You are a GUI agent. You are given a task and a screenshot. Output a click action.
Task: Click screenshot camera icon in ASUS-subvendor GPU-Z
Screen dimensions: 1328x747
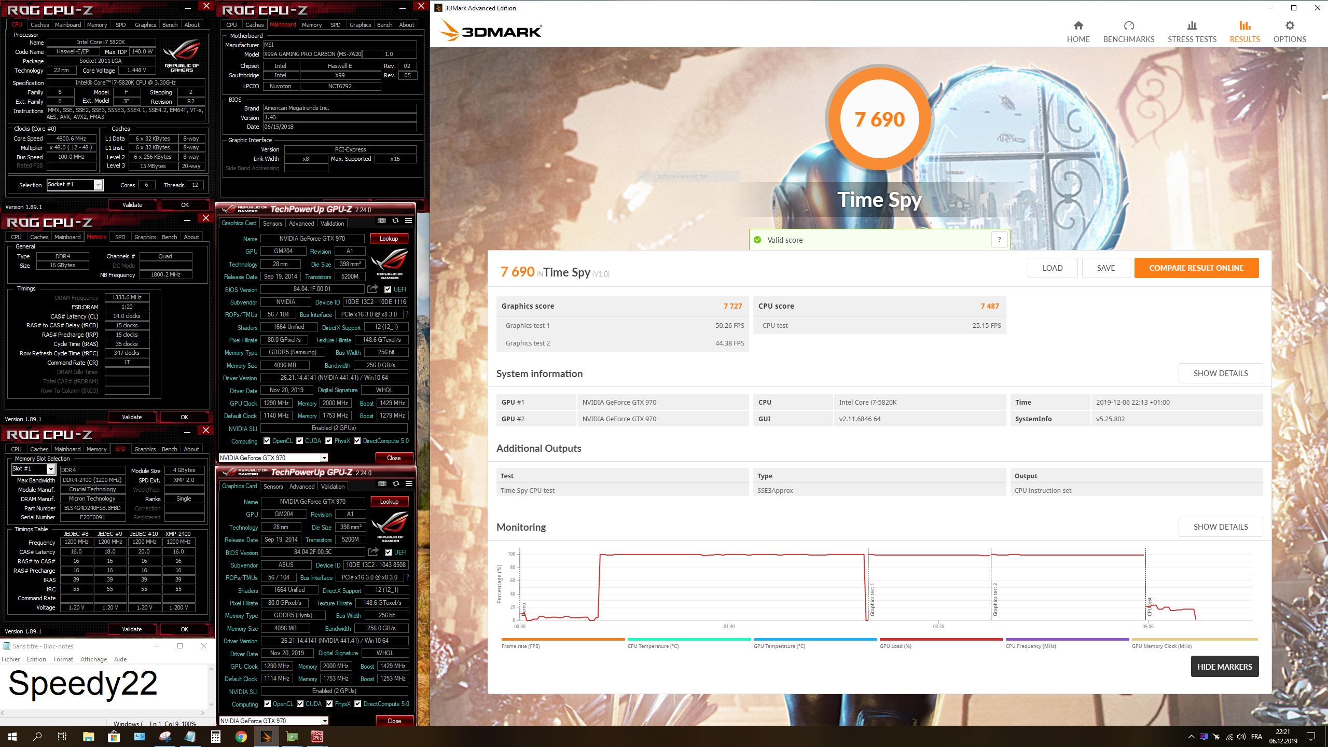coord(382,483)
